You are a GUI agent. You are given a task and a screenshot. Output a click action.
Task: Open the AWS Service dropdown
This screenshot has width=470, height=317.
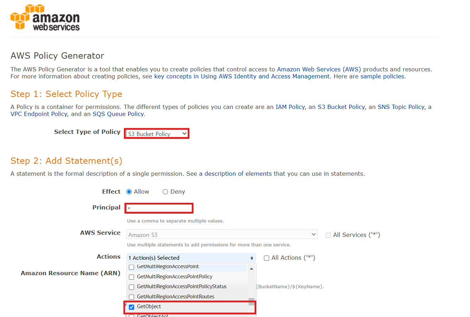(x=222, y=234)
